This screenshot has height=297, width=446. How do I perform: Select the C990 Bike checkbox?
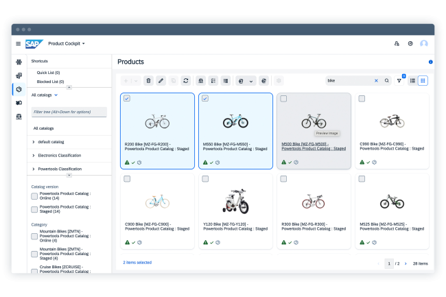(x=362, y=99)
